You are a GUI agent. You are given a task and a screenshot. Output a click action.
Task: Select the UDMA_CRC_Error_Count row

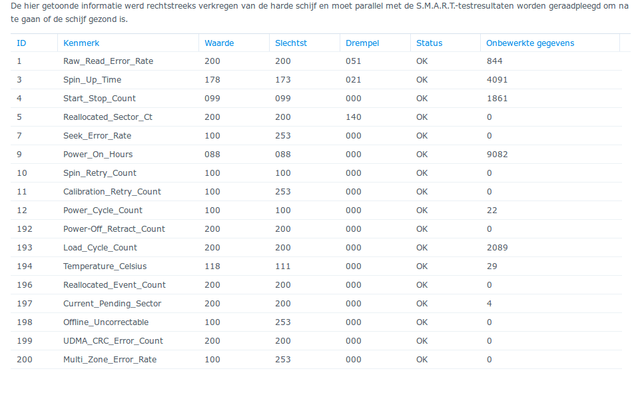[x=113, y=341]
